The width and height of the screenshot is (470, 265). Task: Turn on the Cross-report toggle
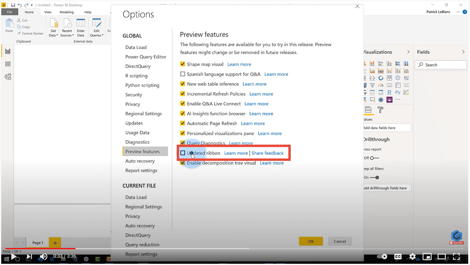pos(375,158)
